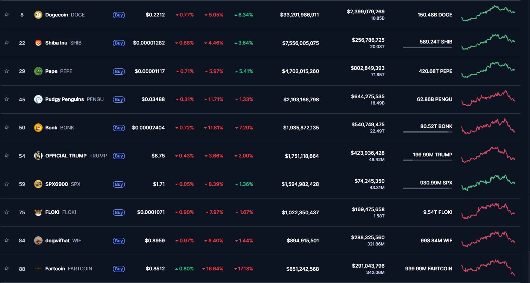Click the Pudgy Penguins logo
This screenshot has width=530, height=283.
38,99
